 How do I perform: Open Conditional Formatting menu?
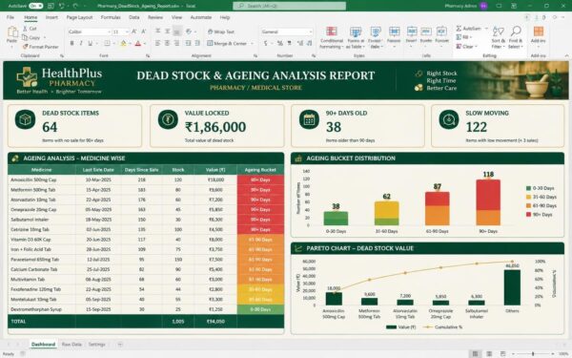point(331,37)
